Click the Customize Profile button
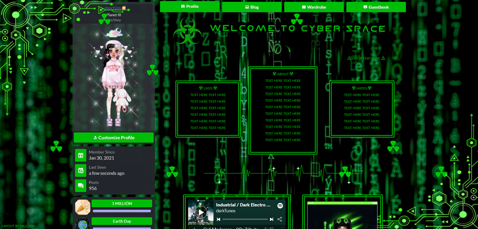The height and width of the screenshot is (229, 478). click(x=114, y=137)
